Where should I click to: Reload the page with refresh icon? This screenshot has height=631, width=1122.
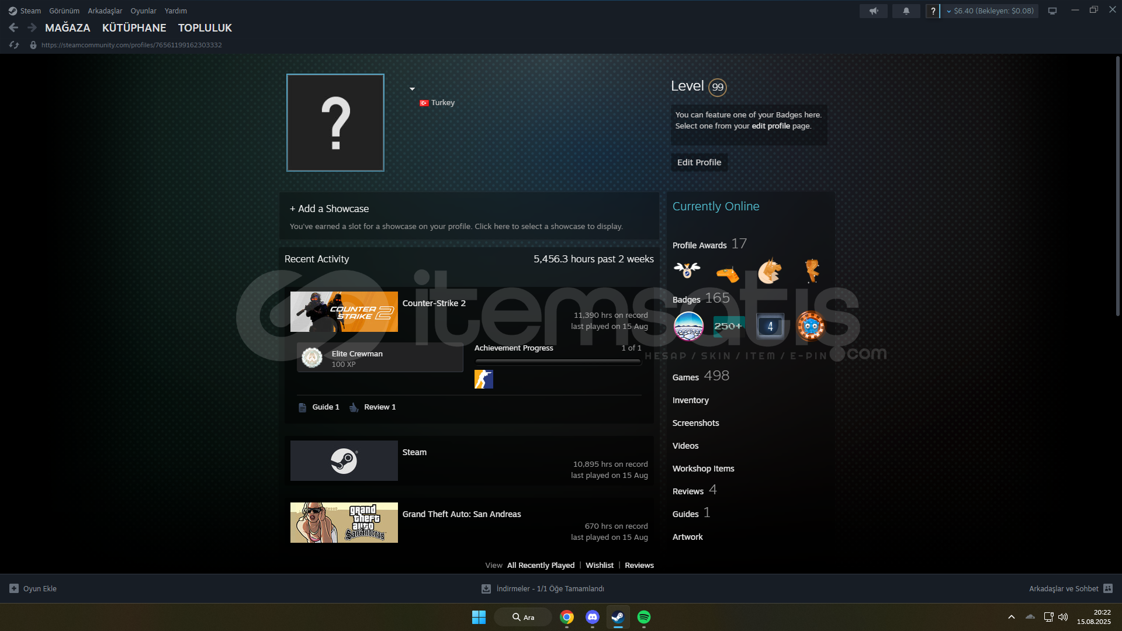coord(14,45)
